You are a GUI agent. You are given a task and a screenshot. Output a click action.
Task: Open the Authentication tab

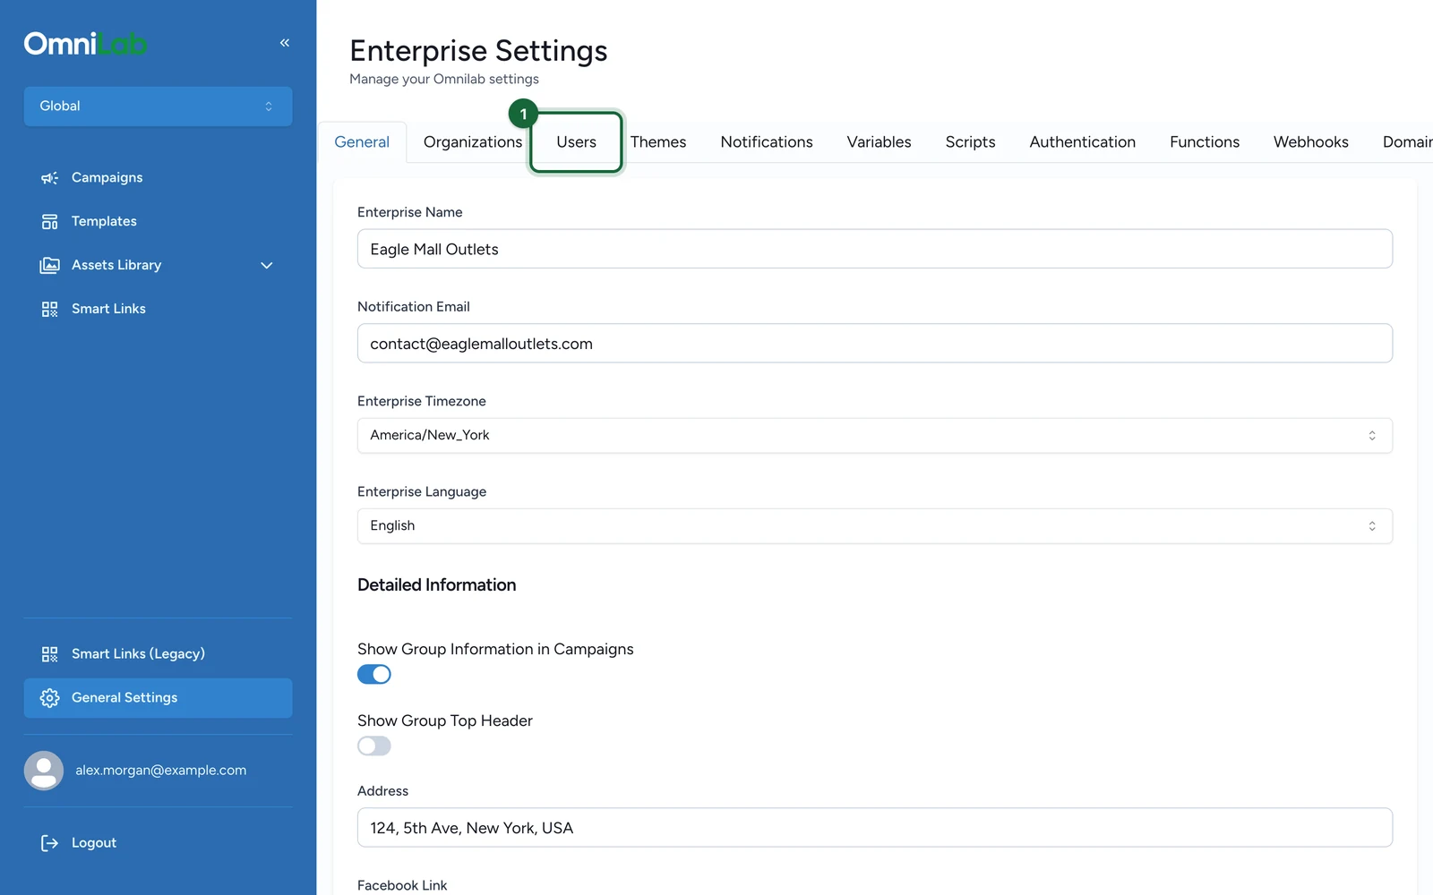pyautogui.click(x=1082, y=142)
